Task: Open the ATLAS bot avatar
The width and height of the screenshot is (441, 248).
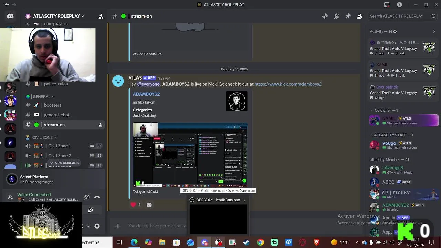Action: (x=118, y=81)
